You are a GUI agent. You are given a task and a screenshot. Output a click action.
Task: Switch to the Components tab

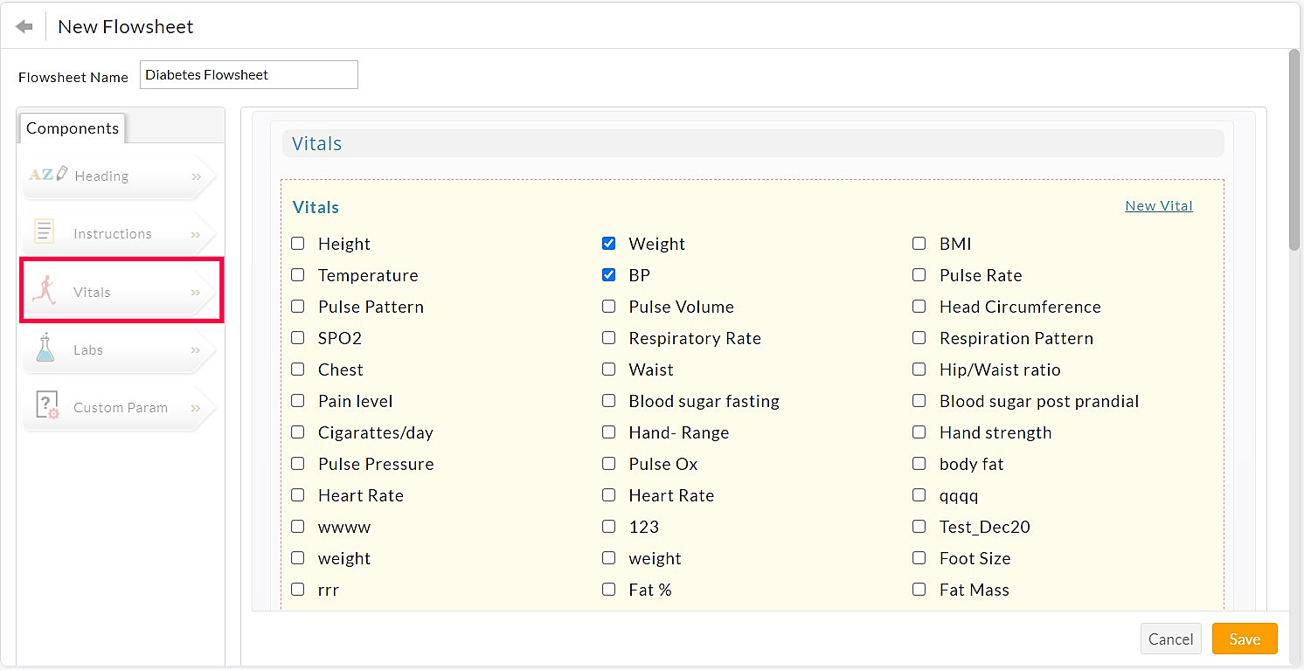tap(73, 128)
